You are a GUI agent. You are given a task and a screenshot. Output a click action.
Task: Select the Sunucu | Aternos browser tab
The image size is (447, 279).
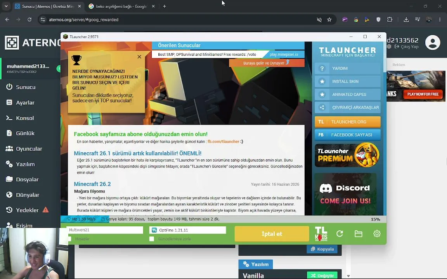tap(48, 6)
